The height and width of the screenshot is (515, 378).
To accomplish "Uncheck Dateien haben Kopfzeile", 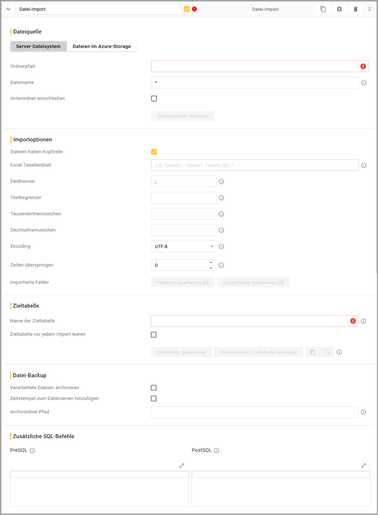I will point(154,152).
